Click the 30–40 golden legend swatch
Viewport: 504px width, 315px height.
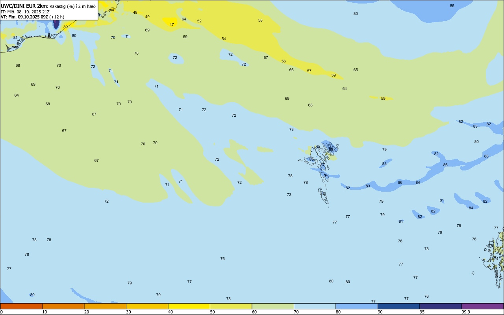click(x=147, y=306)
